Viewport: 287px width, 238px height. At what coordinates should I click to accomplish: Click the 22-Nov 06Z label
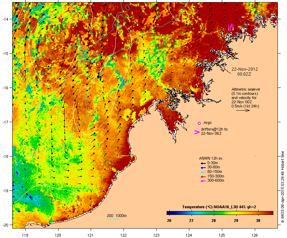click(211, 133)
